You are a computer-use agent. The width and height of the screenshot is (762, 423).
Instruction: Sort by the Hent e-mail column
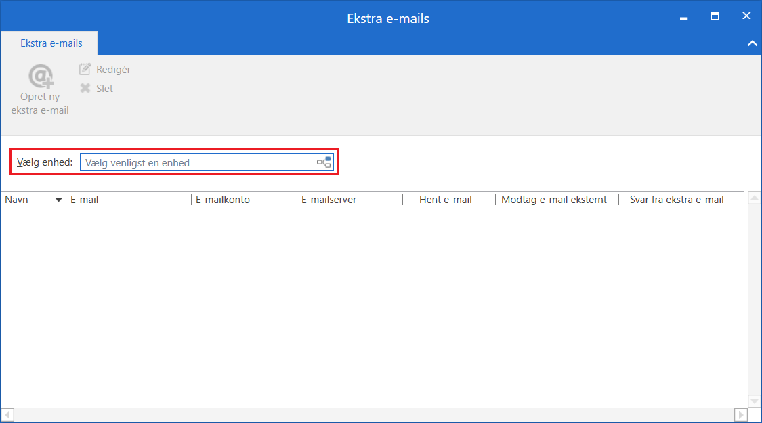coord(445,200)
